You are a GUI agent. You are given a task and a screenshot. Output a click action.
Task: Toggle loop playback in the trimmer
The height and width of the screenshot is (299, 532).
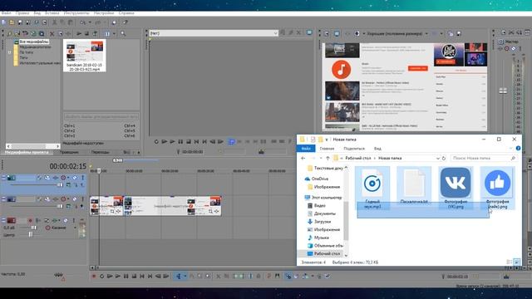pos(156,141)
